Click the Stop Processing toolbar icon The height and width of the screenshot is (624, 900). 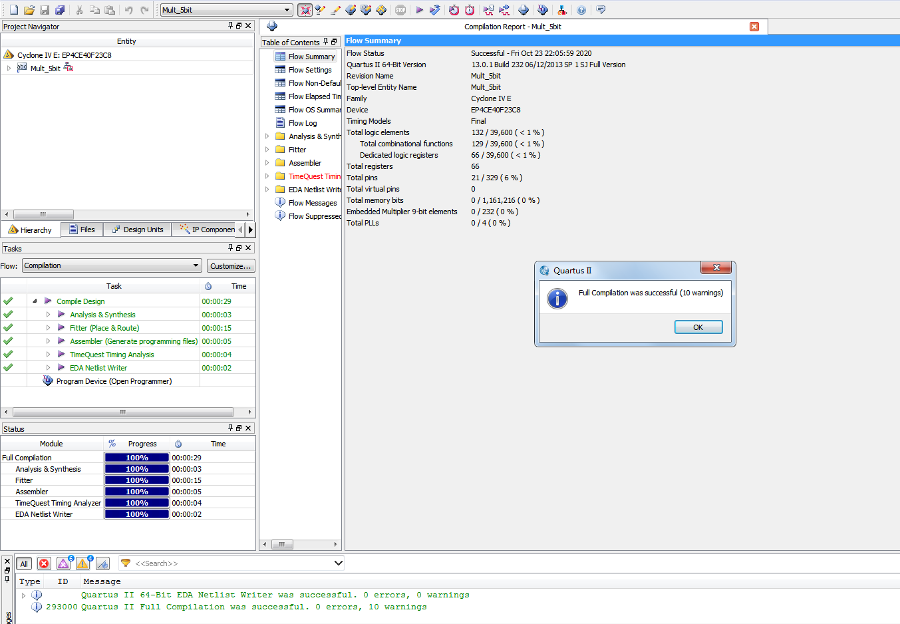click(400, 10)
